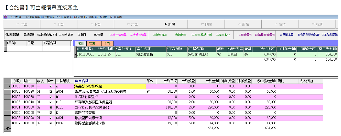
Task: Open 04.附件 attachments
Action: pos(82,34)
